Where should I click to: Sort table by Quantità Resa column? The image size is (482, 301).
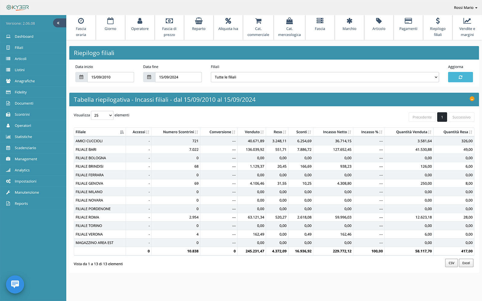click(454, 132)
